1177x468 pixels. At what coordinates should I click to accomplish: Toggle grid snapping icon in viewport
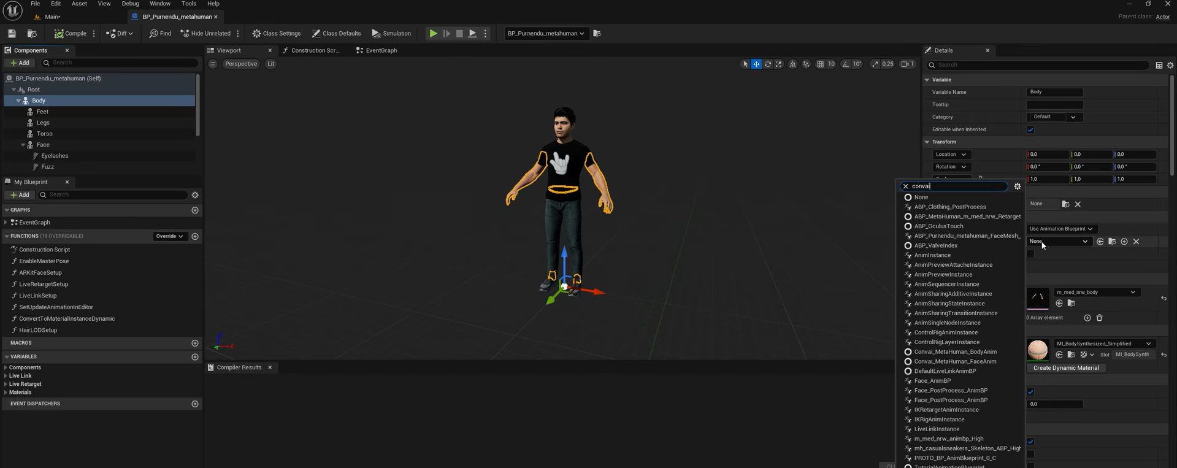[820, 64]
